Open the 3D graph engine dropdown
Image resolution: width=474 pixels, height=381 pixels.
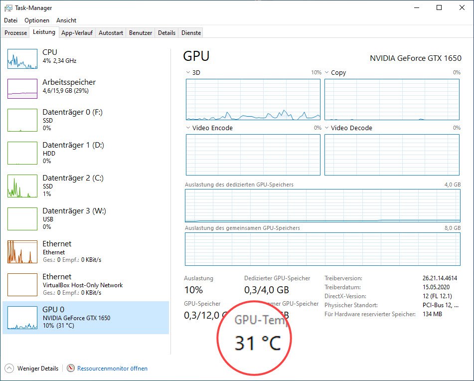pos(188,73)
